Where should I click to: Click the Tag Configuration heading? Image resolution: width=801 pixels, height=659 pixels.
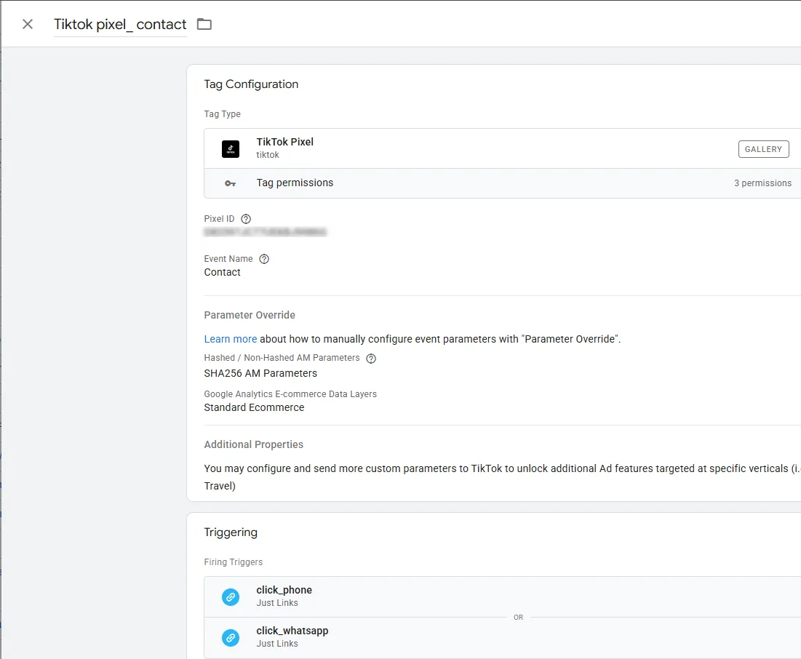pos(251,84)
